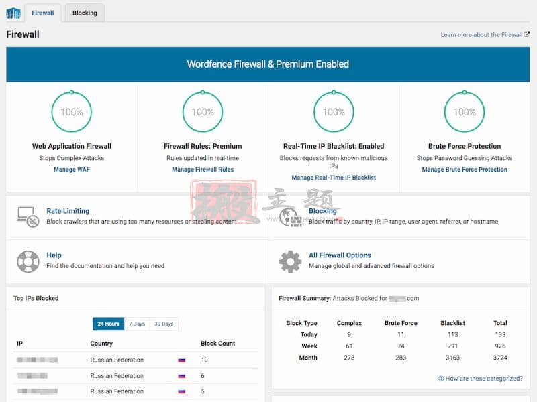
Task: Click the Total column header
Action: pyautogui.click(x=500, y=323)
